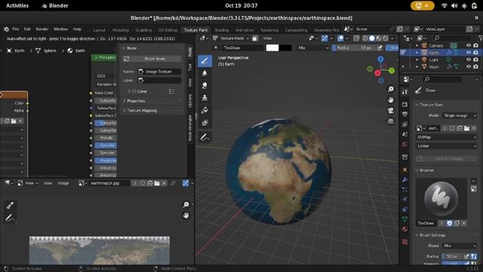483x272 pixels.
Task: Open the Single Image mode dropdown
Action: pyautogui.click(x=460, y=116)
